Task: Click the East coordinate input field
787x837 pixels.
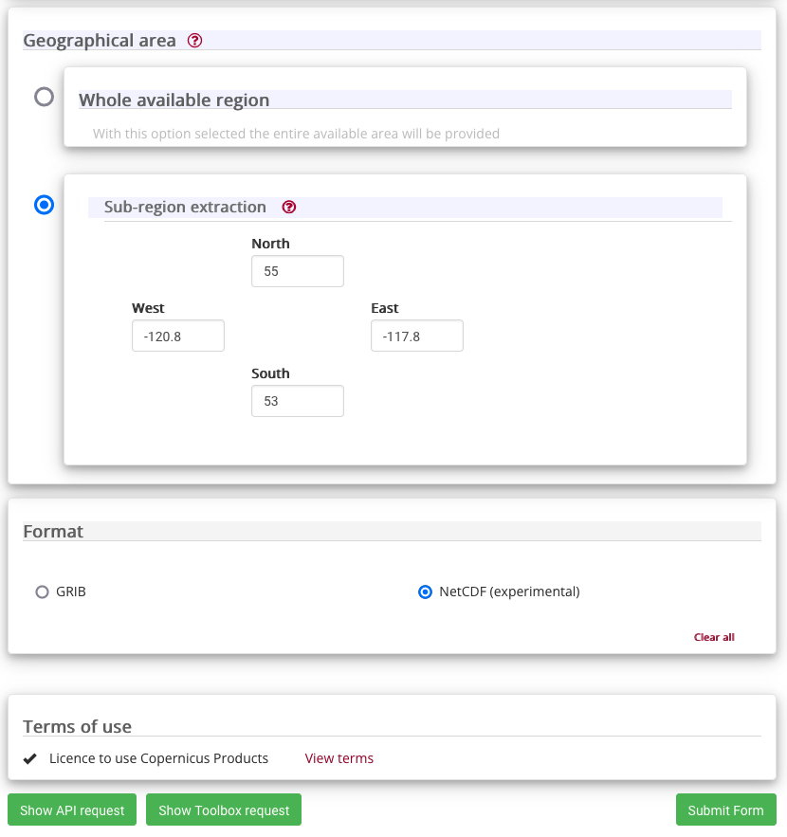Action: point(417,336)
